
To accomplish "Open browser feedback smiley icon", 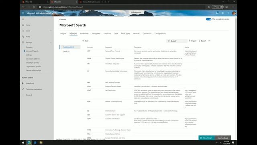I will (x=226, y=7).
